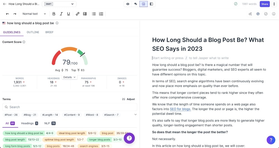Toggle the SEO mode chart icon
This screenshot has width=279, height=148.
coord(143,4)
